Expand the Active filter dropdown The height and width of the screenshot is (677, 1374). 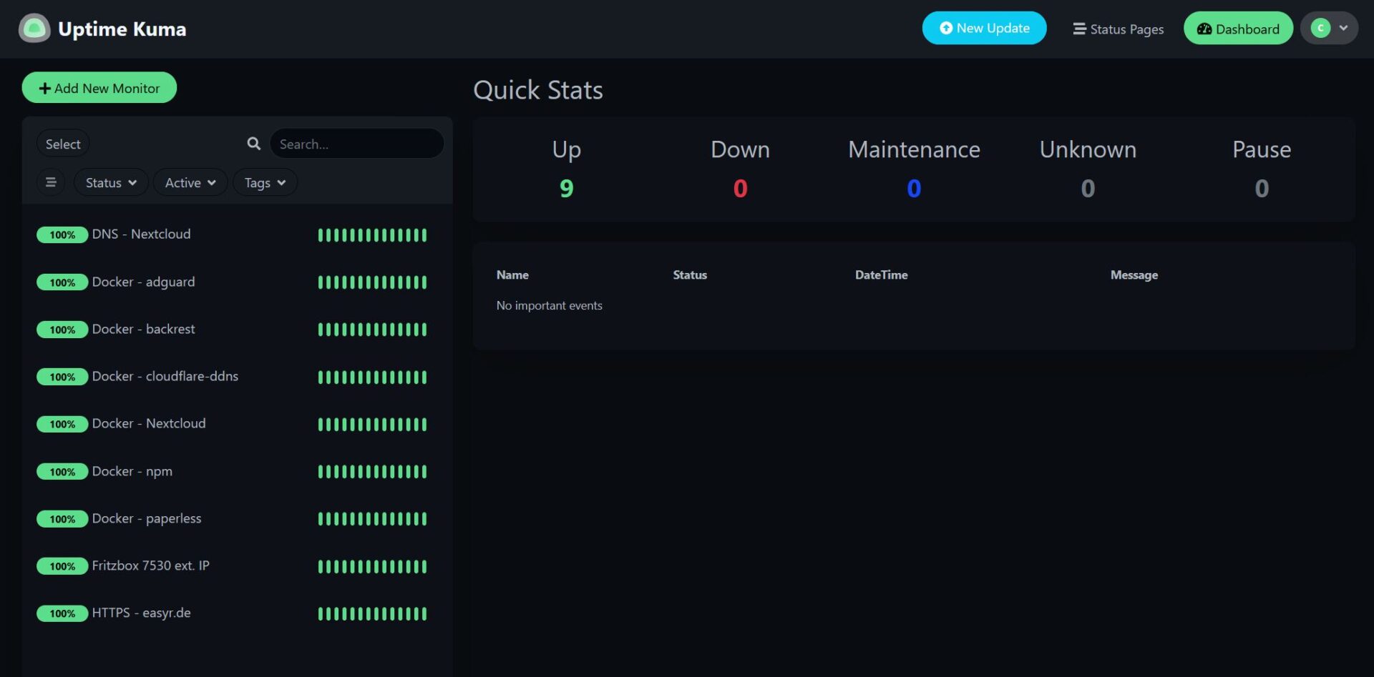coord(190,183)
